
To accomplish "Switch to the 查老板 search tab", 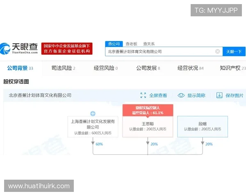I will 132,44.
